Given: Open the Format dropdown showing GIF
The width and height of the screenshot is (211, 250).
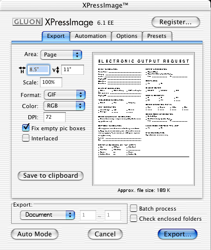Looking at the screenshot, I should pyautogui.click(x=65, y=95).
